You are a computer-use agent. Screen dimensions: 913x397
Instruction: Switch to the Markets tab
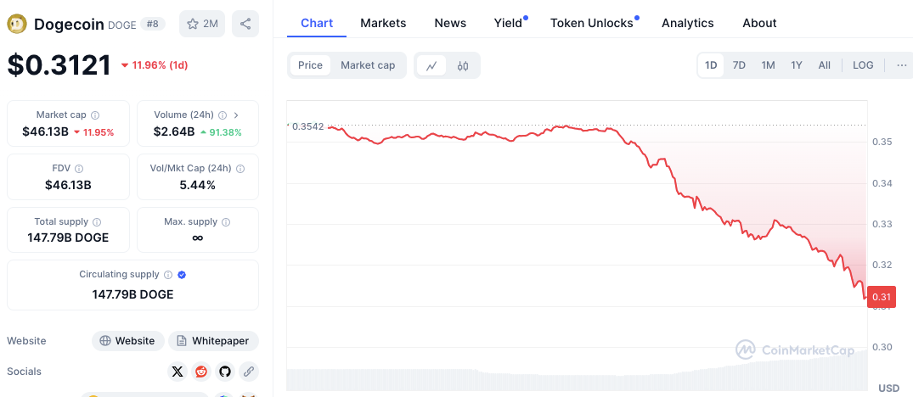click(383, 23)
